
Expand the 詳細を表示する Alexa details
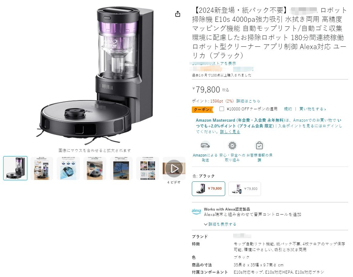click(x=220, y=224)
